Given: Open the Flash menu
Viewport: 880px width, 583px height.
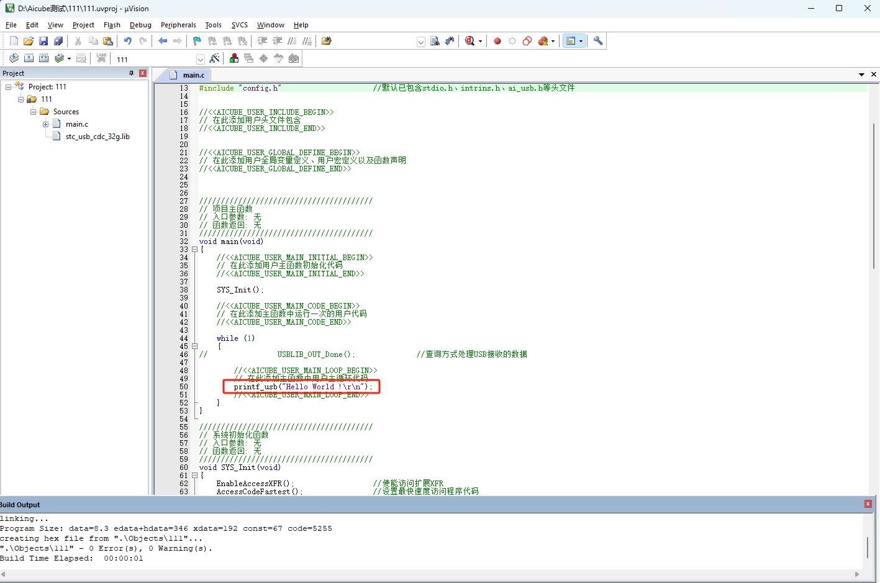Looking at the screenshot, I should tap(112, 25).
